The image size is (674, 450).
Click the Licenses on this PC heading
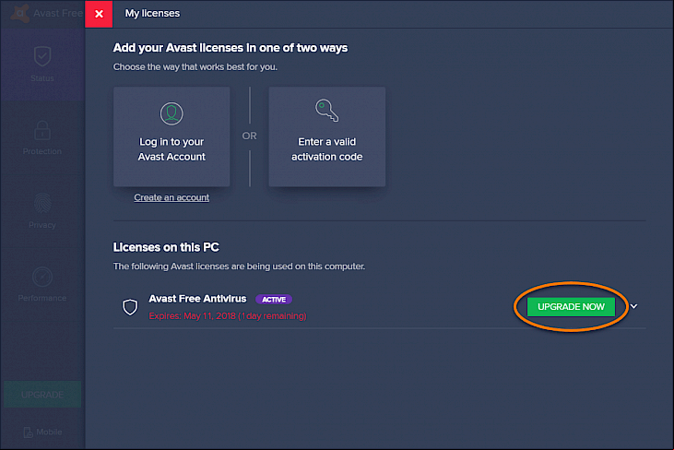[166, 247]
